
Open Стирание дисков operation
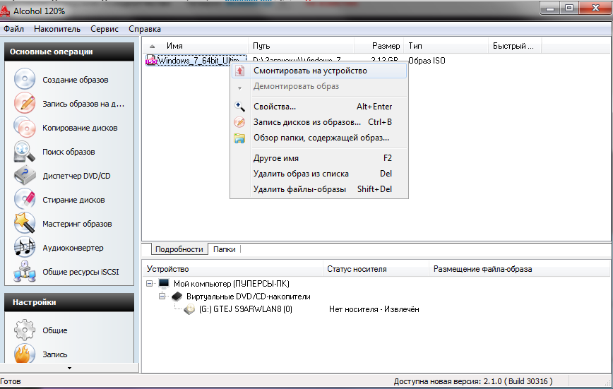73,200
